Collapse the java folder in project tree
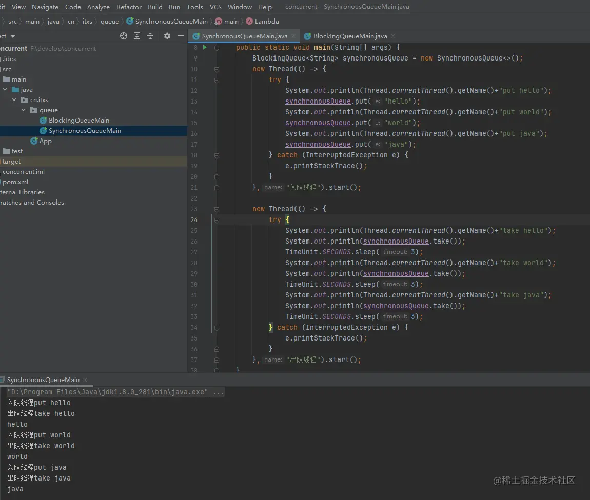 pyautogui.click(x=5, y=90)
